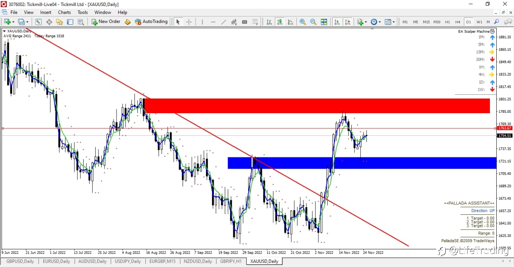Screen dimensions: 514x267
Task: Switch to line chart display
Action: [290, 22]
